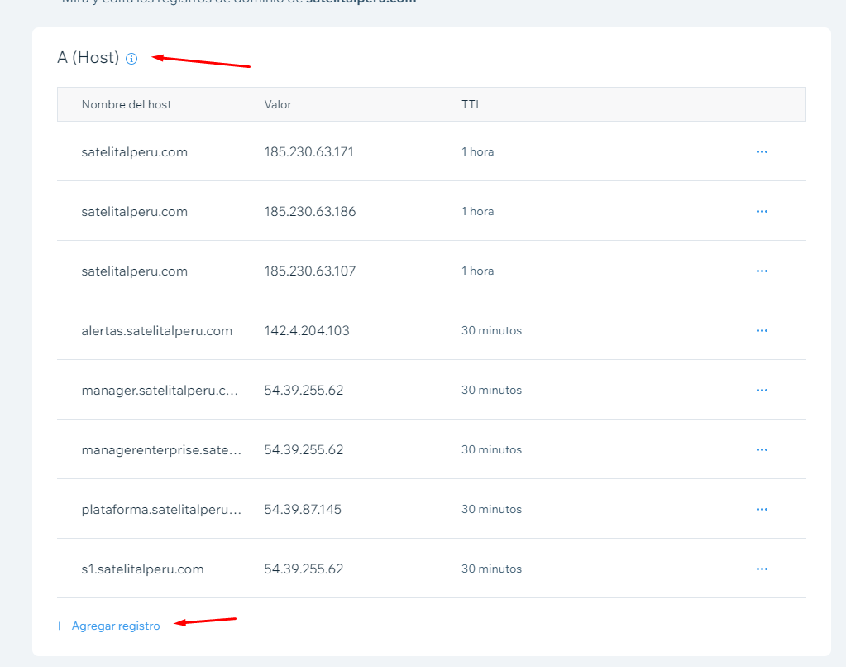Expand the plataforma.satelitalperu row actions menu

[x=762, y=510]
